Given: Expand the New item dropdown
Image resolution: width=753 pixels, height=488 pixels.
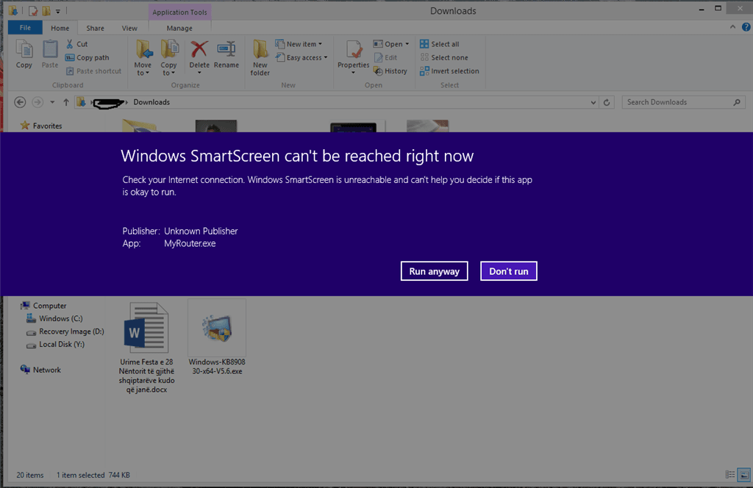Looking at the screenshot, I should click(299, 44).
